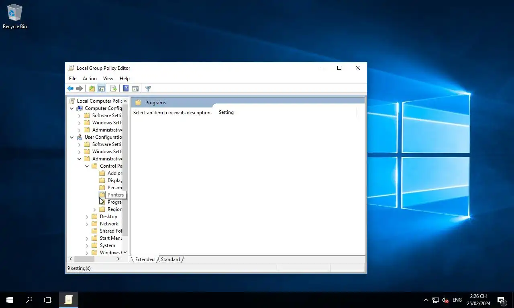This screenshot has height=308, width=514.
Task: Open the Action menu
Action: (90, 79)
